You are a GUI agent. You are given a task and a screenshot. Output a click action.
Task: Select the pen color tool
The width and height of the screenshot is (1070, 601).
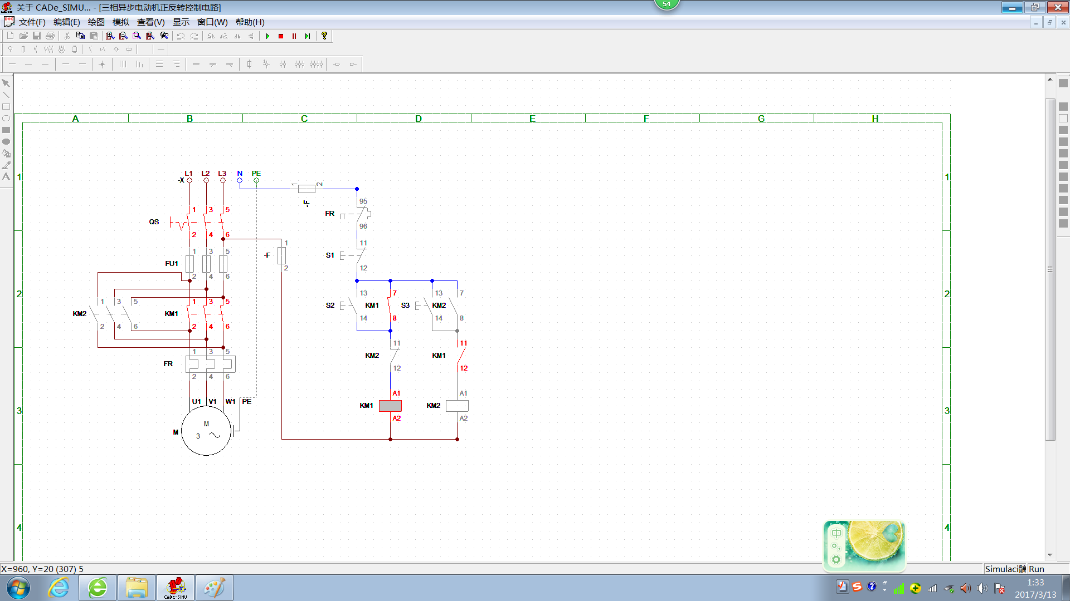click(6, 165)
